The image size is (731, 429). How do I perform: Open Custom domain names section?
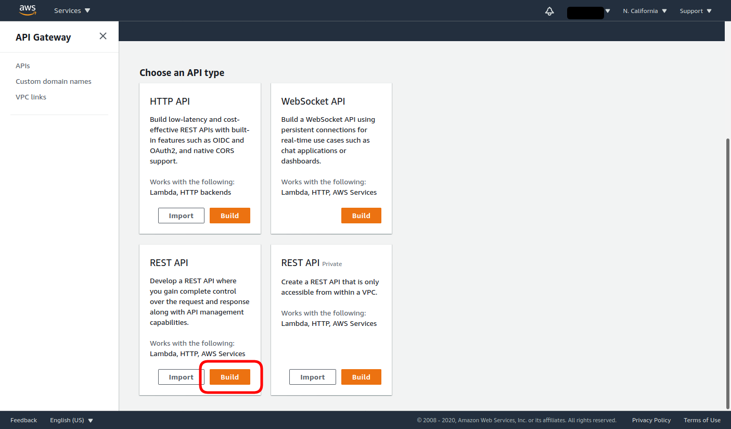tap(54, 82)
